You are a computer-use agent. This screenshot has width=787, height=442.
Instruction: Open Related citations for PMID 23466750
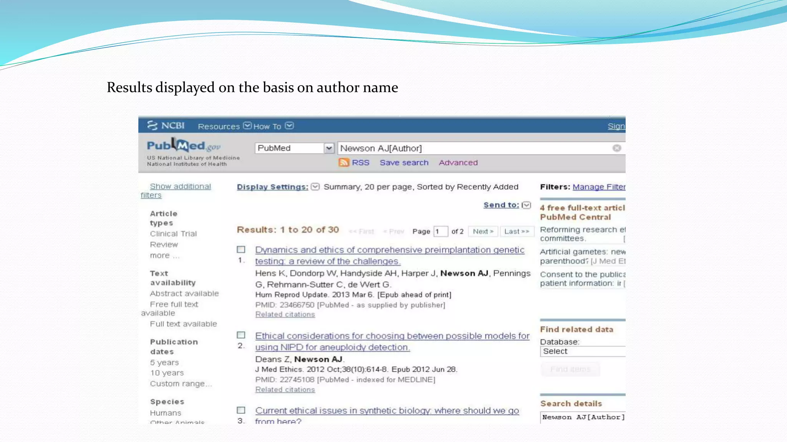point(285,314)
